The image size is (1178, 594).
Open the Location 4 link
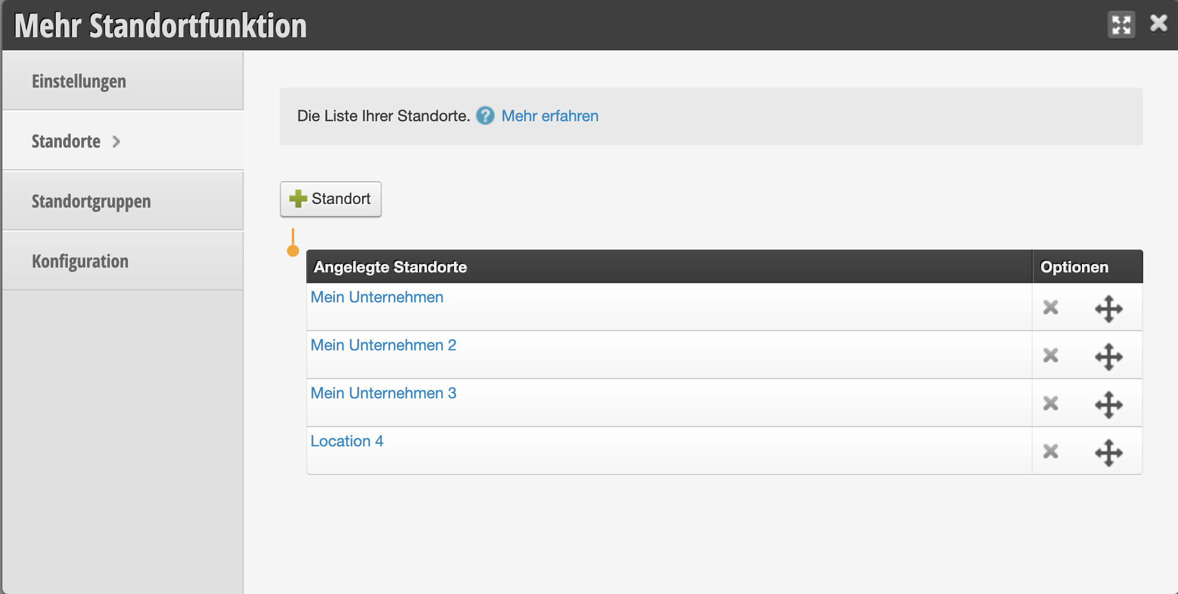coord(347,441)
